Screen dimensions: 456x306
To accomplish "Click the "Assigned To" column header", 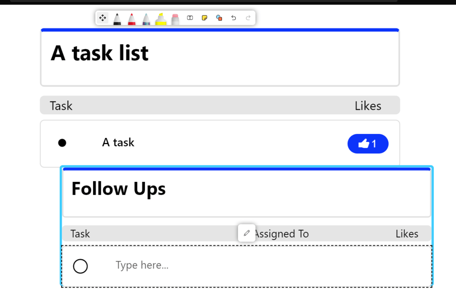I will (x=282, y=234).
